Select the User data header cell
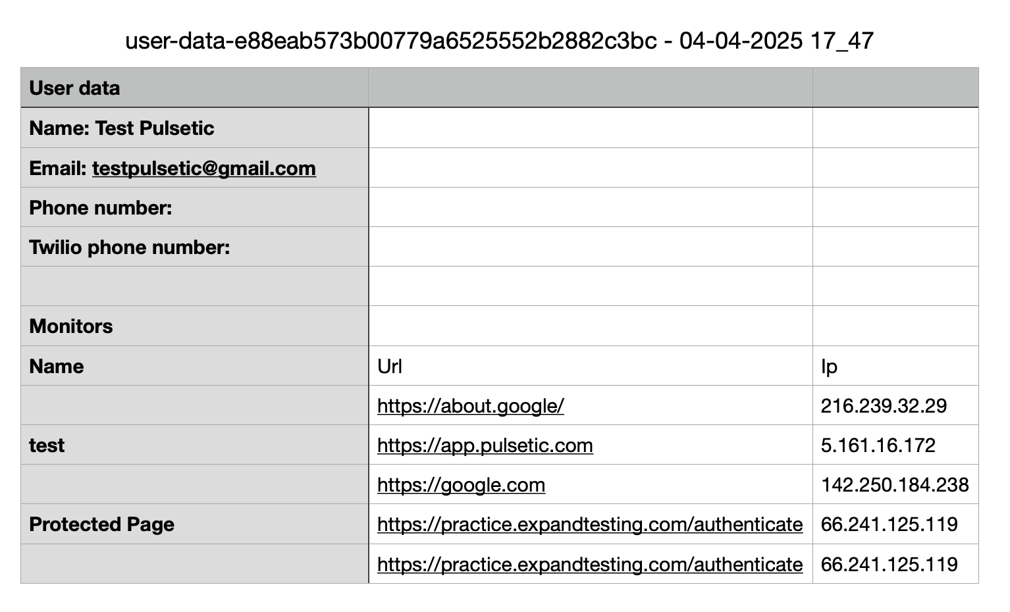This screenshot has width=1010, height=612. click(195, 88)
